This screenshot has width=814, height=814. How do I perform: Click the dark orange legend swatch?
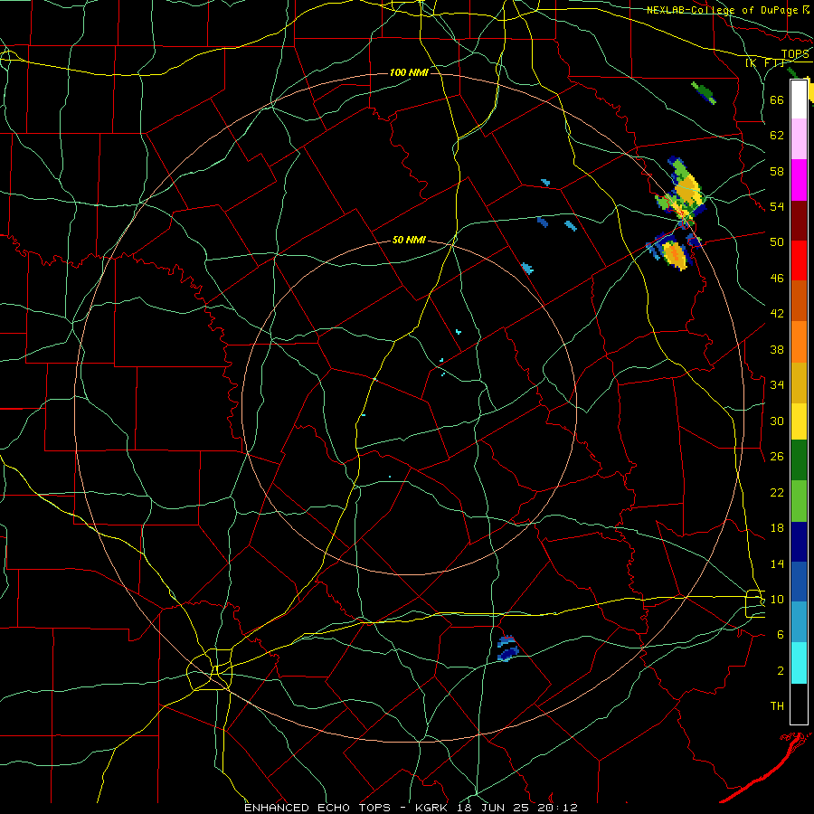point(799,300)
